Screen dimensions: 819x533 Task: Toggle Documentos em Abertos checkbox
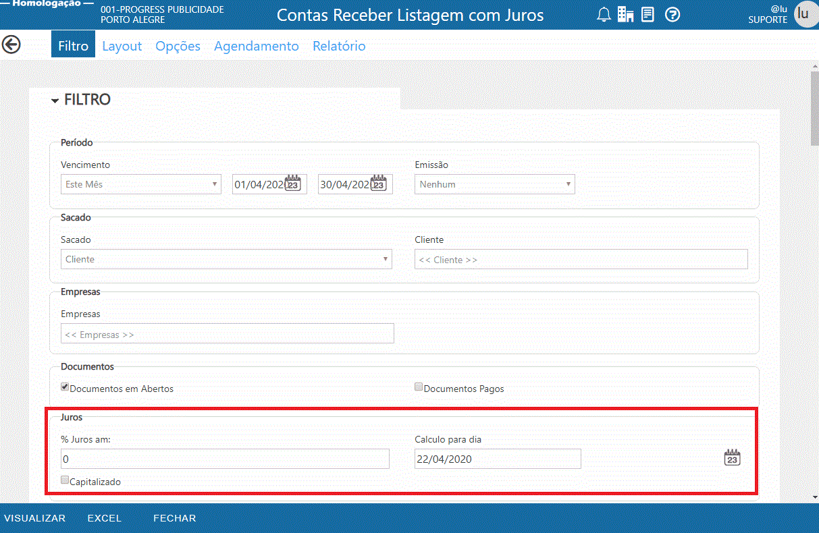point(65,387)
